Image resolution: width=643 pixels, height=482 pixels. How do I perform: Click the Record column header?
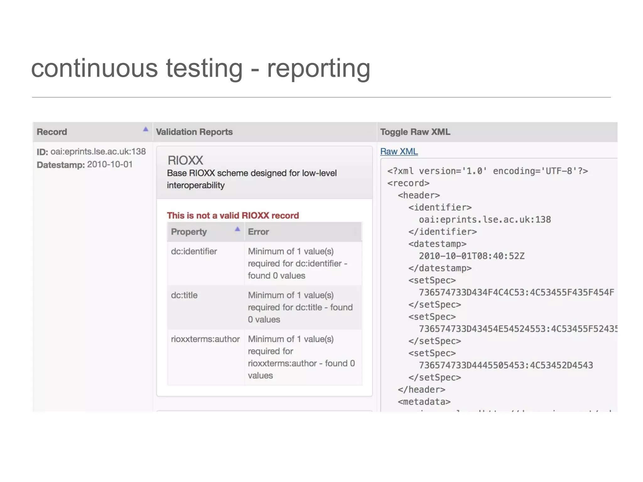pos(93,132)
